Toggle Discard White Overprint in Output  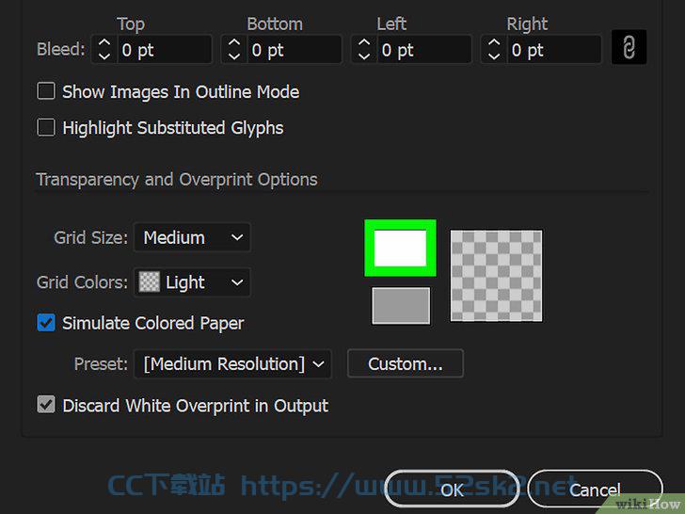point(46,405)
